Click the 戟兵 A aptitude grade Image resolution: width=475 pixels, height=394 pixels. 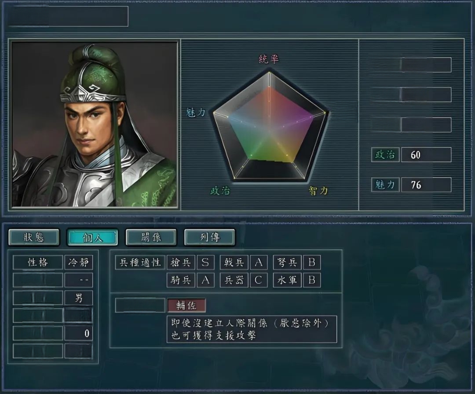[259, 262]
